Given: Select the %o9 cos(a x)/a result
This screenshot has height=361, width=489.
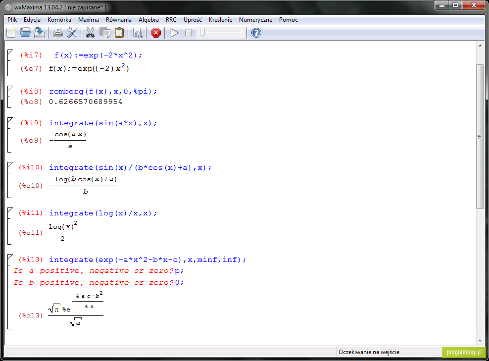Looking at the screenshot, I should (x=68, y=140).
